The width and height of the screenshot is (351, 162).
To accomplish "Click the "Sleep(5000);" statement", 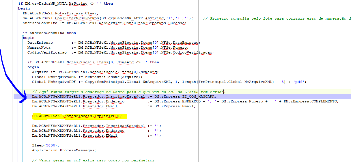I will [x=46, y=145].
